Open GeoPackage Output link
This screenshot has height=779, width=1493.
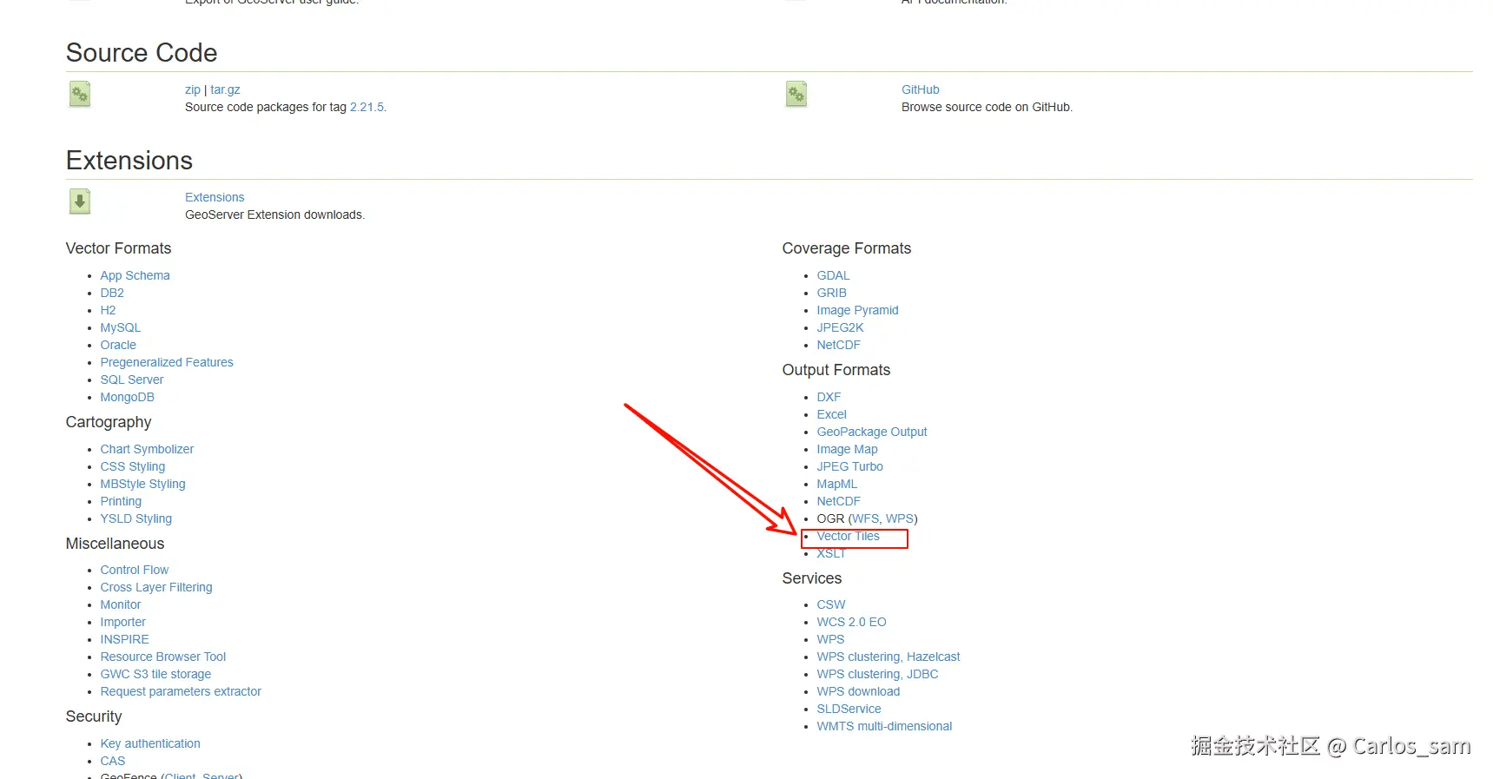click(872, 432)
